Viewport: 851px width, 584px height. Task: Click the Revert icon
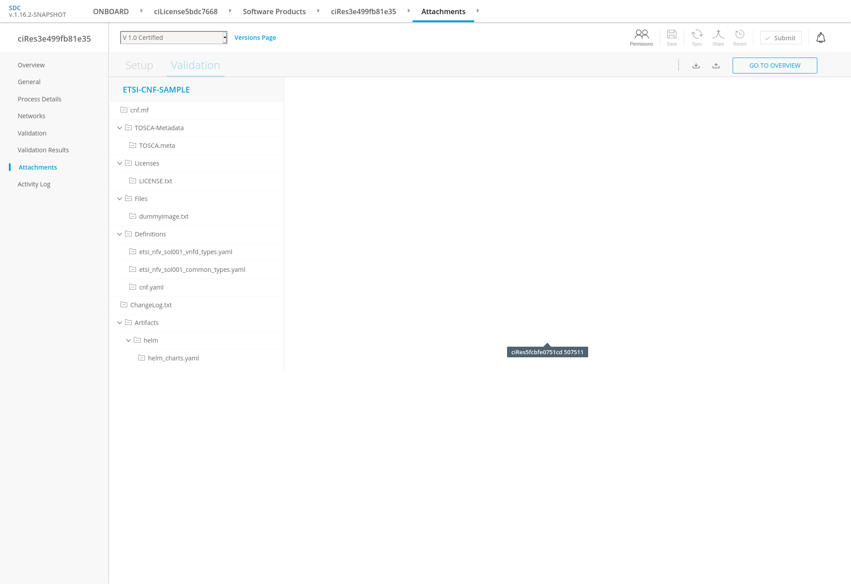pos(739,37)
